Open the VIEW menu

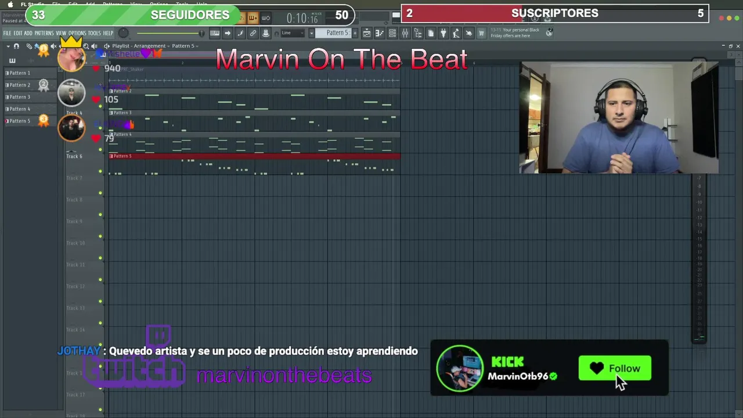(61, 33)
